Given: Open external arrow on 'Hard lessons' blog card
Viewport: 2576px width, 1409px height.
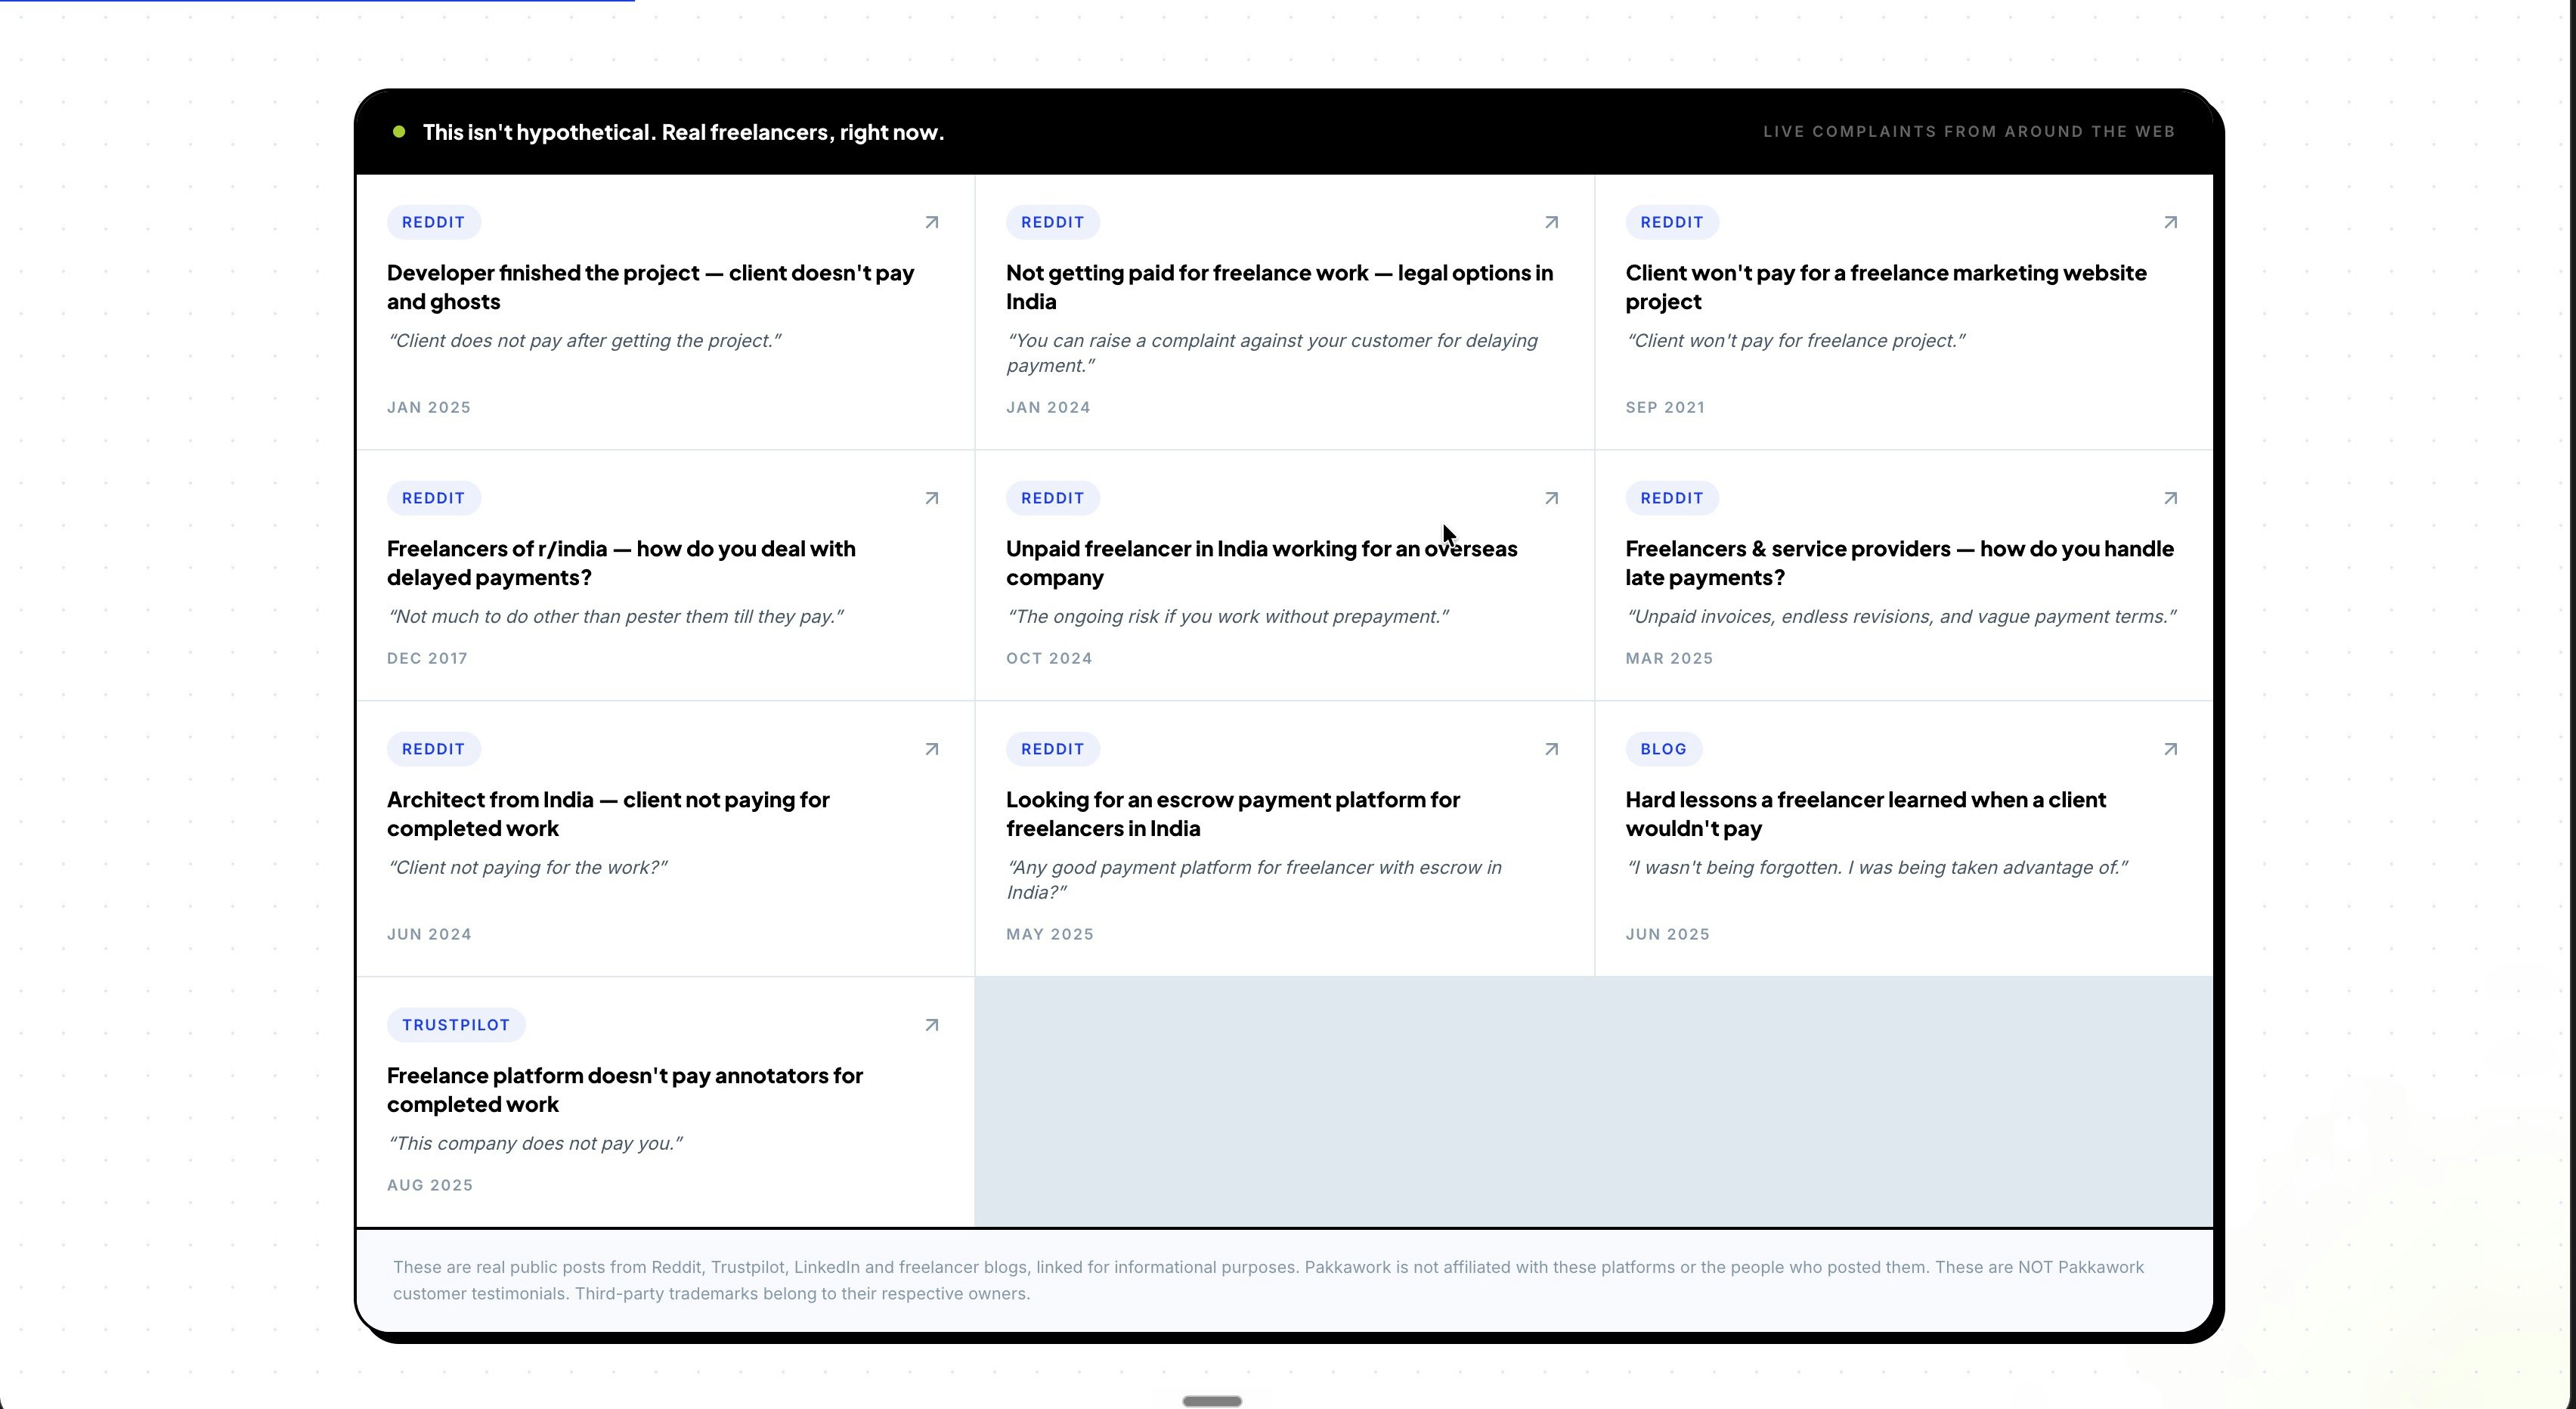Looking at the screenshot, I should coord(2170,749).
